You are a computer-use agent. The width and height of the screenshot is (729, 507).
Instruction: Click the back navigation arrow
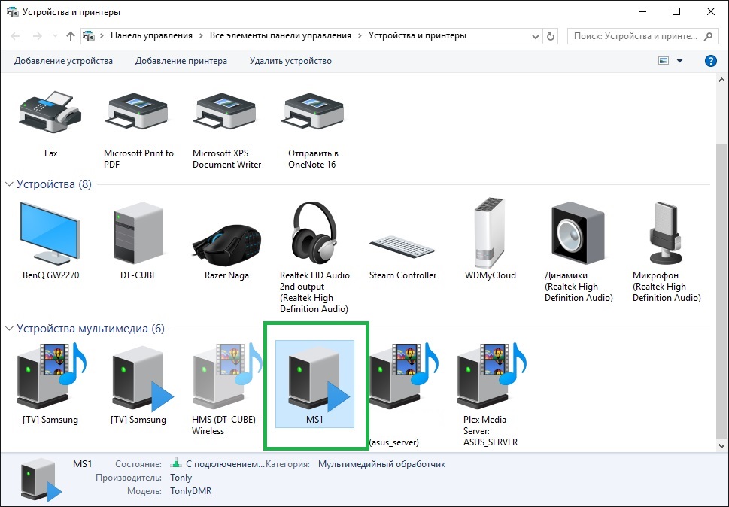[x=15, y=36]
